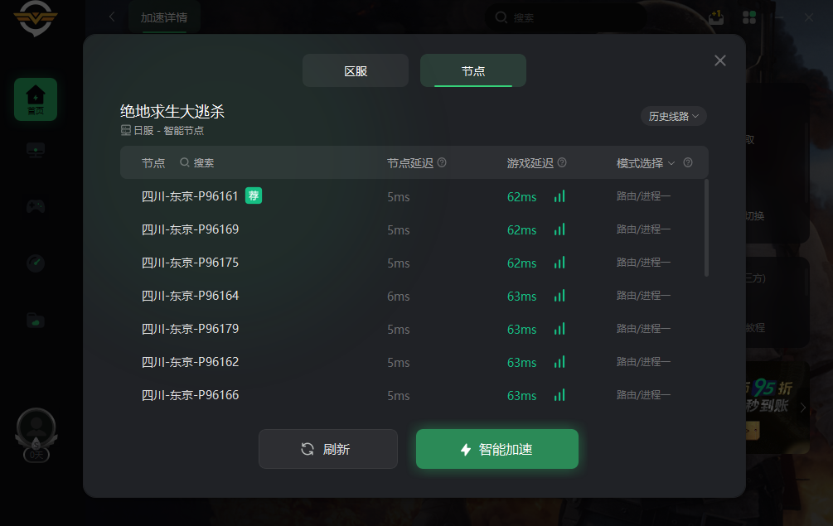Click the speed gauge sidebar icon
This screenshot has width=833, height=526.
click(36, 263)
